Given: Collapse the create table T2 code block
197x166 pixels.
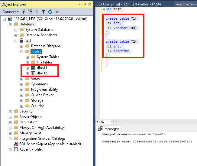Looking at the screenshot, I should point(104,42).
